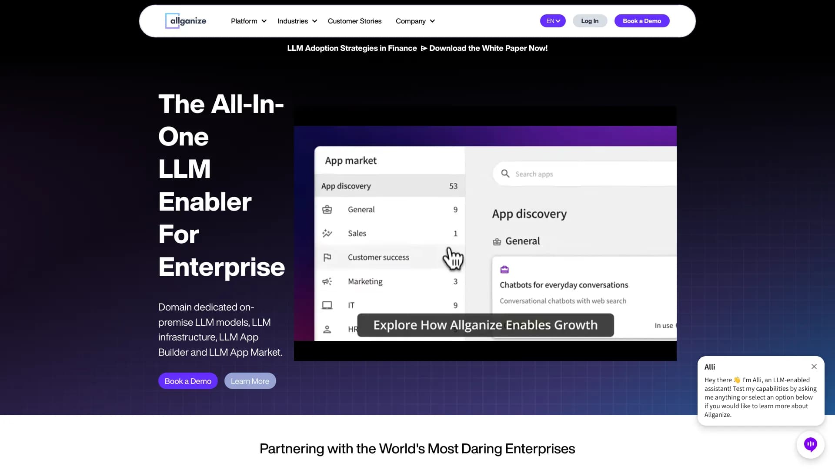Click the General category briefcase icon
835x469 pixels.
pyautogui.click(x=327, y=209)
